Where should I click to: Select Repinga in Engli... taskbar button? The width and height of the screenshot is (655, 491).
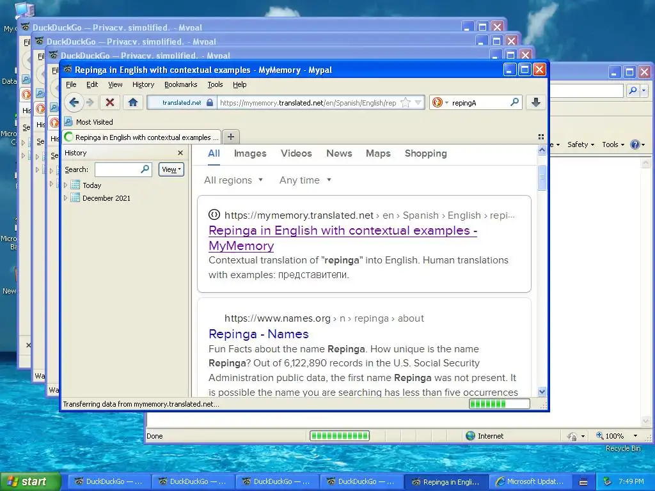(x=446, y=481)
